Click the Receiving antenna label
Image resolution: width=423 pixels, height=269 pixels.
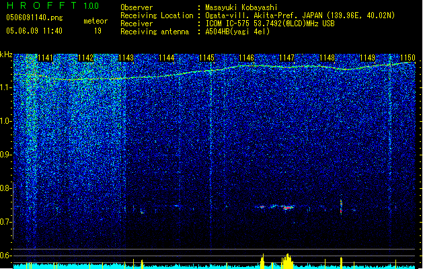[155, 32]
